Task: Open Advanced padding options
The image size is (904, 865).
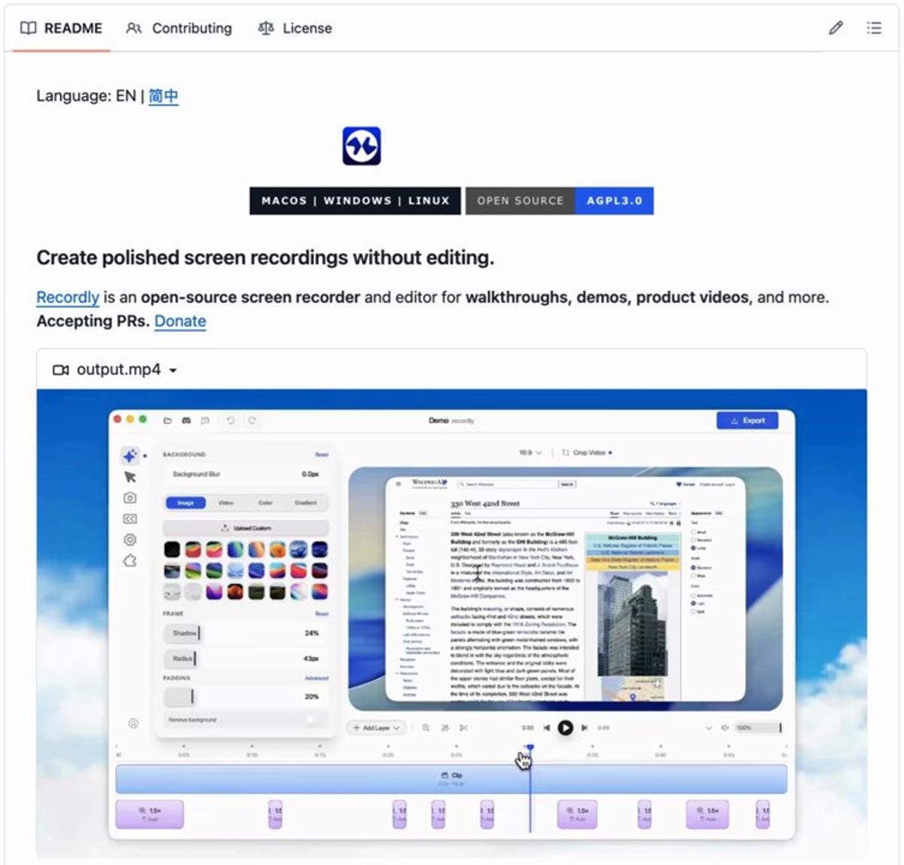Action: (x=316, y=678)
